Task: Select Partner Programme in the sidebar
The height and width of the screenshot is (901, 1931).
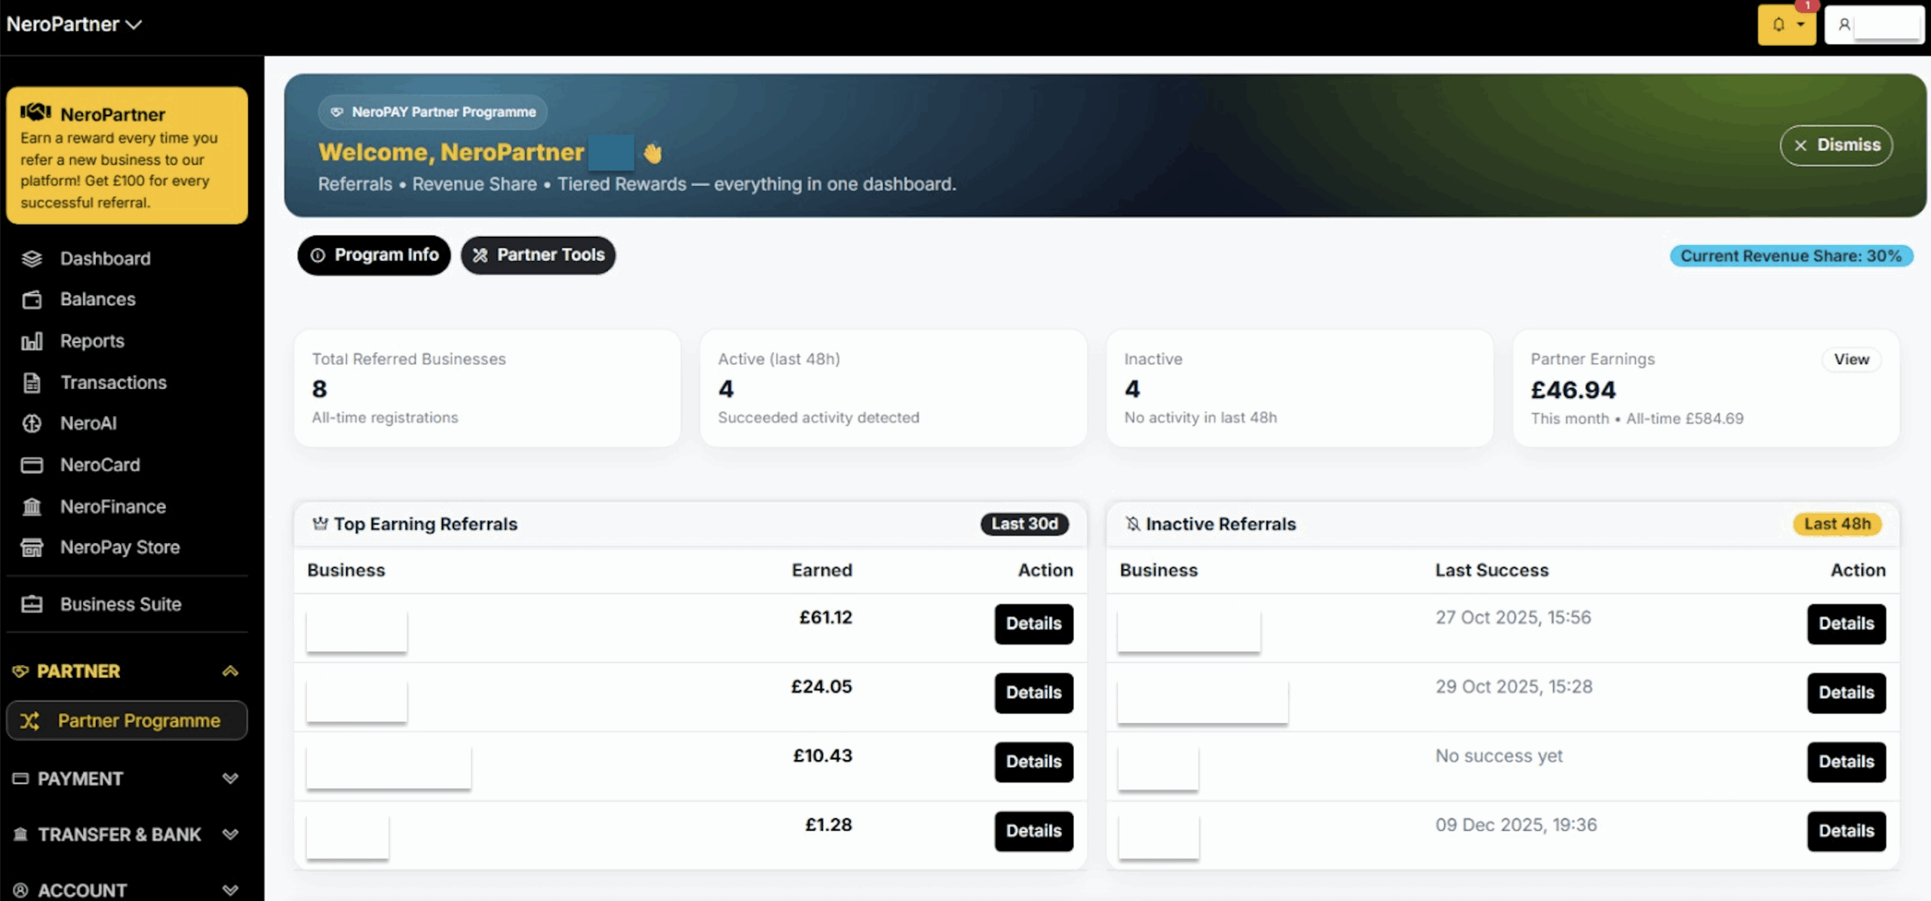Action: coord(127,721)
